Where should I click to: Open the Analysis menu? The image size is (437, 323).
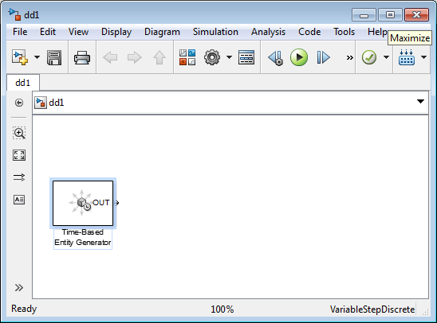(x=268, y=32)
